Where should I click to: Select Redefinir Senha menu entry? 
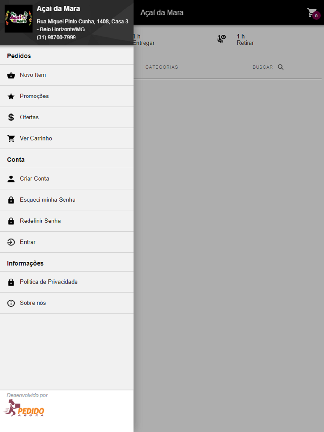point(67,221)
